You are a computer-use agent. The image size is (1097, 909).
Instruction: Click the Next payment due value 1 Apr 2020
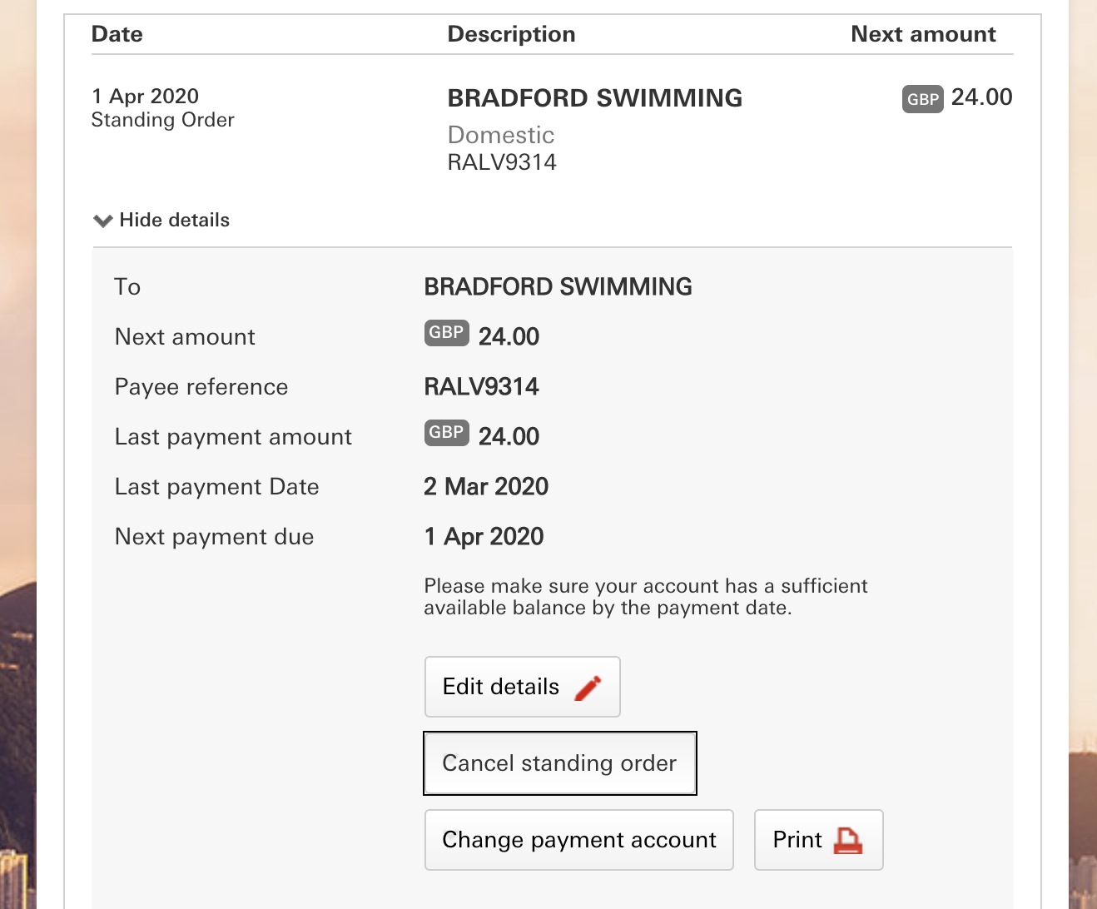coord(484,537)
